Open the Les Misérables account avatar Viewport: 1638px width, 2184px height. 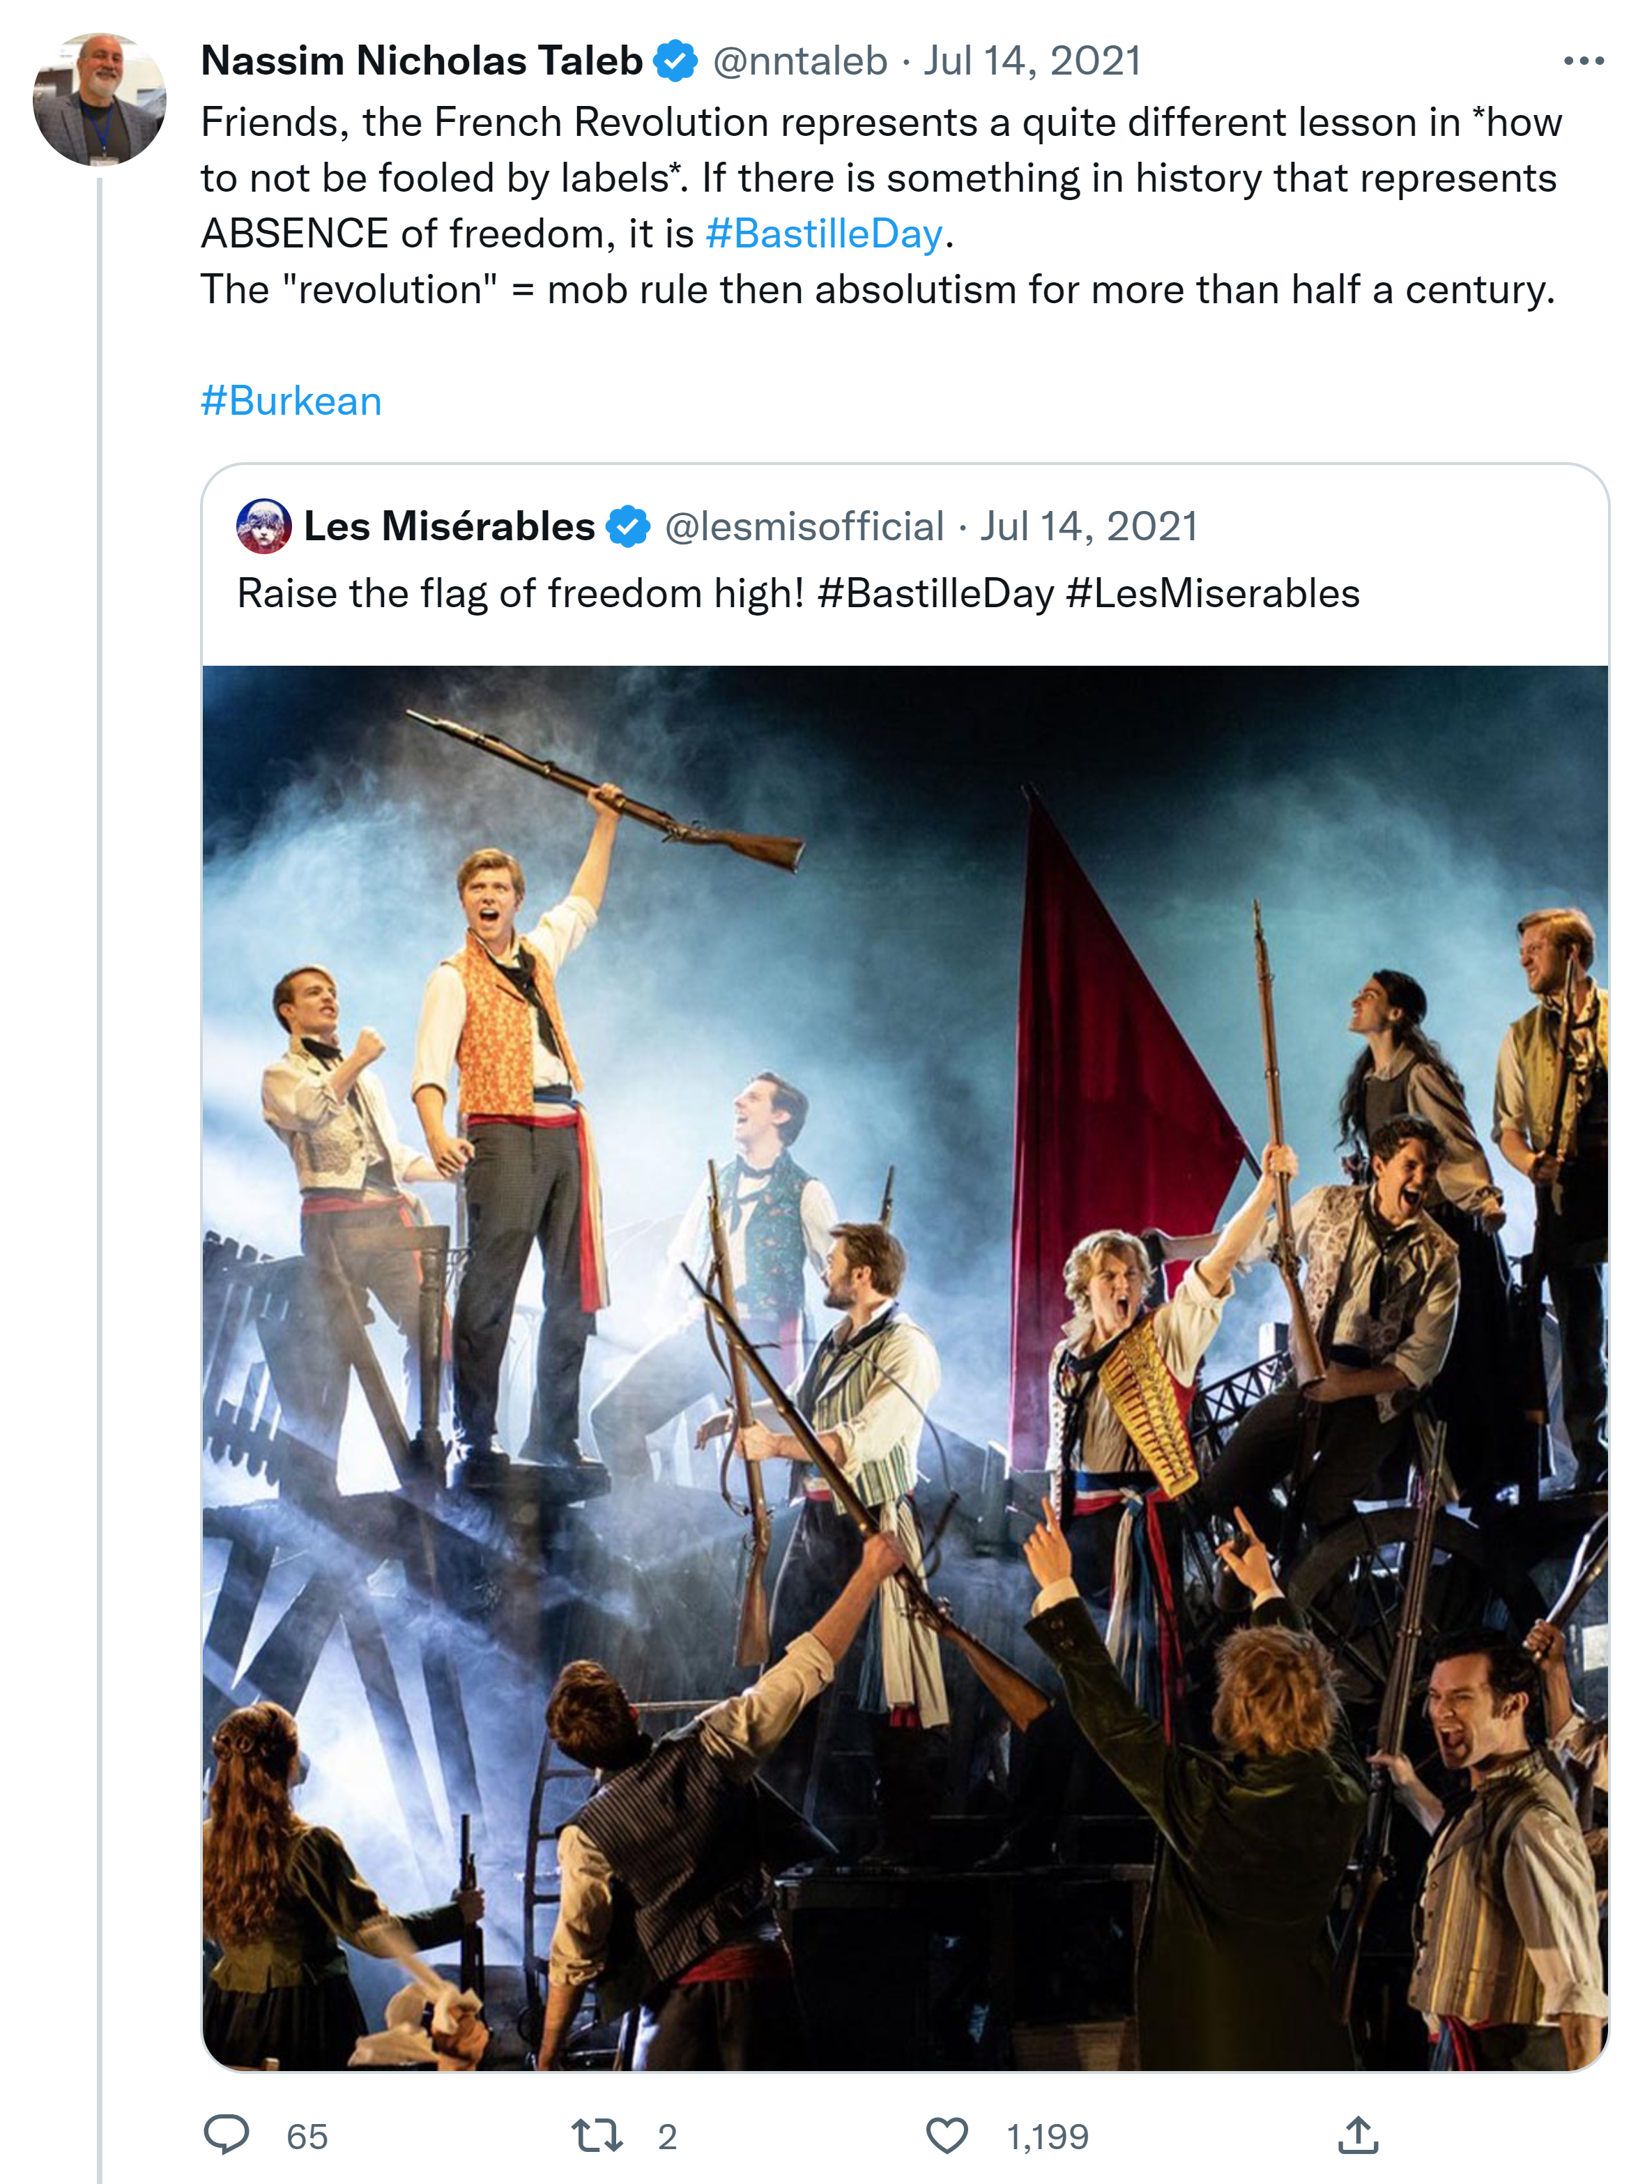point(263,526)
